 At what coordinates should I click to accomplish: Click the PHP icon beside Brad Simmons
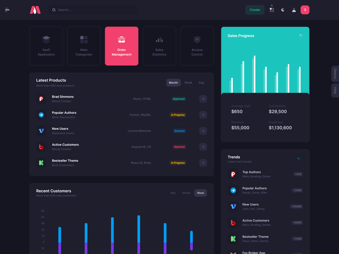pos(41,99)
